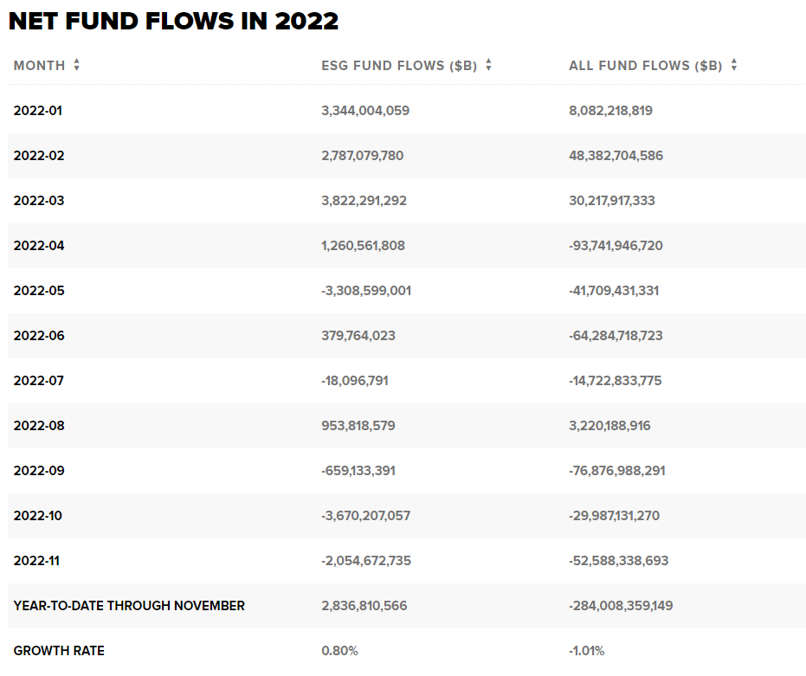The image size is (806, 676).
Task: Click the GROWTH RATE row label
Action: [x=59, y=651]
